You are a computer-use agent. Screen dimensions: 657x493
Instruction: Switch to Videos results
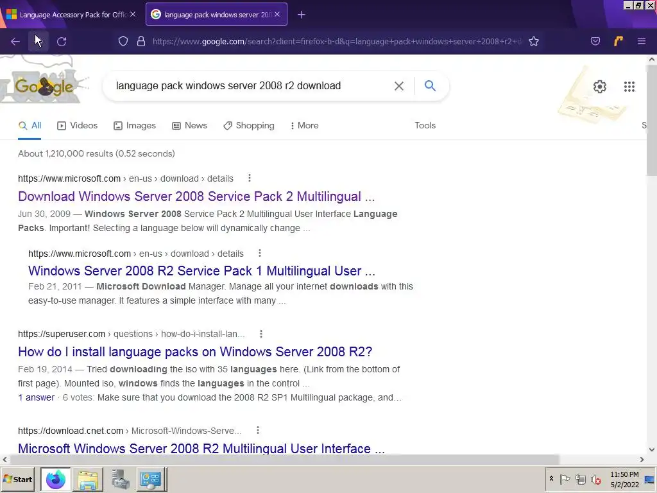point(78,125)
